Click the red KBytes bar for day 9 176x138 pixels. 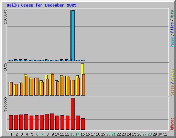(52, 121)
